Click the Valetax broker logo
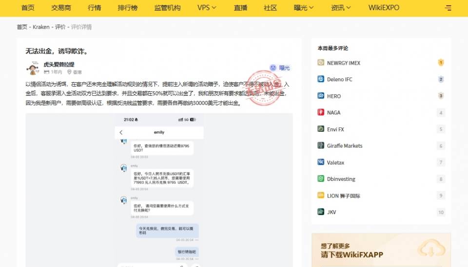Screen dimensions: 468x267 coord(321,162)
